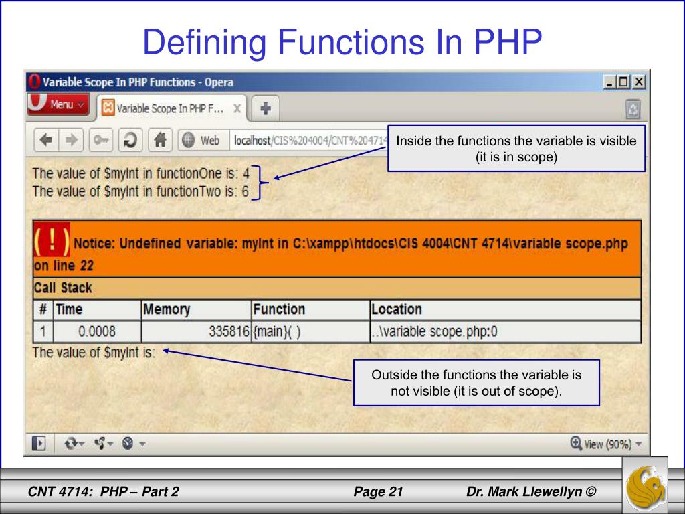Click the 'Defining Functions In PHP' slide title
The height and width of the screenshot is (514, 685).
(x=342, y=42)
